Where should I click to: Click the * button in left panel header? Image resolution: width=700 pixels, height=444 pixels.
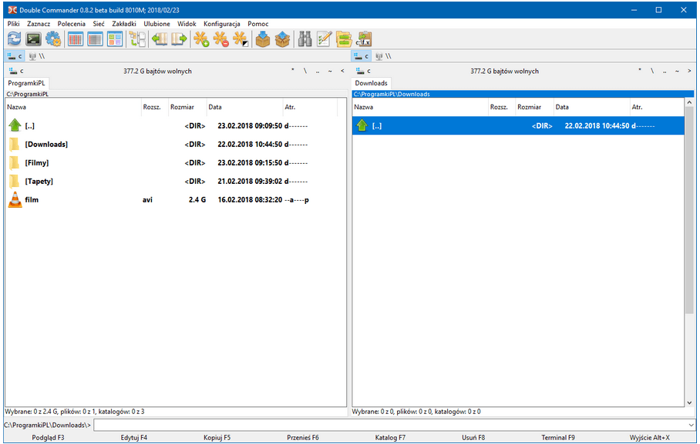(x=293, y=71)
